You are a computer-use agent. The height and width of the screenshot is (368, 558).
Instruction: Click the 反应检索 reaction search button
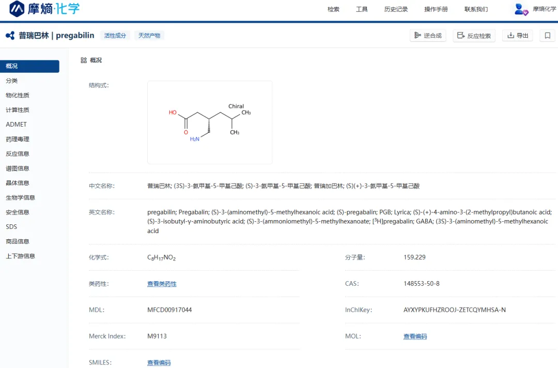[474, 36]
